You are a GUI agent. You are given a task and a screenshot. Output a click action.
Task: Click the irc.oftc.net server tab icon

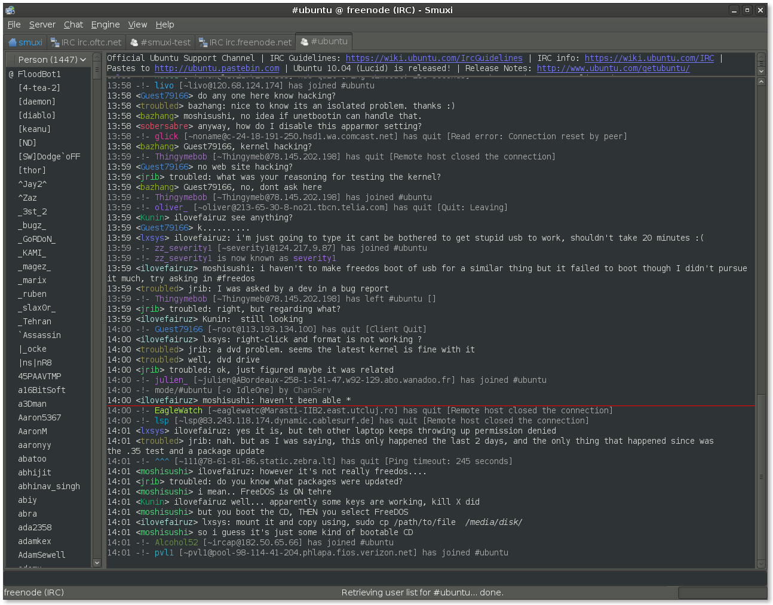coord(55,42)
